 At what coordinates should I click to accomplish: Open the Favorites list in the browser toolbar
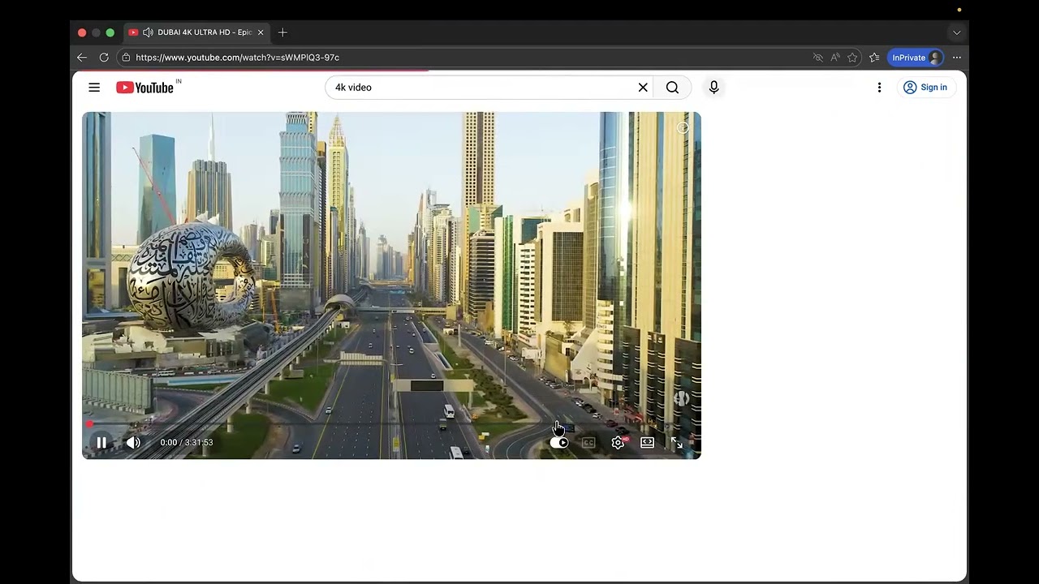click(874, 58)
